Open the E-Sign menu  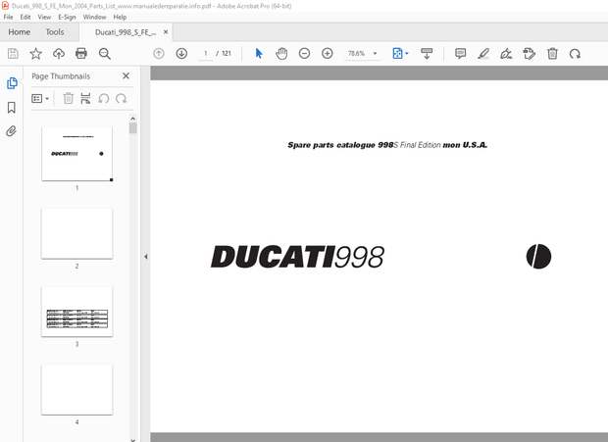67,17
